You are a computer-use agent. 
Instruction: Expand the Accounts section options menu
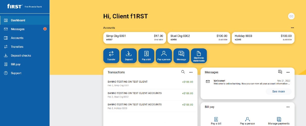point(292,28)
